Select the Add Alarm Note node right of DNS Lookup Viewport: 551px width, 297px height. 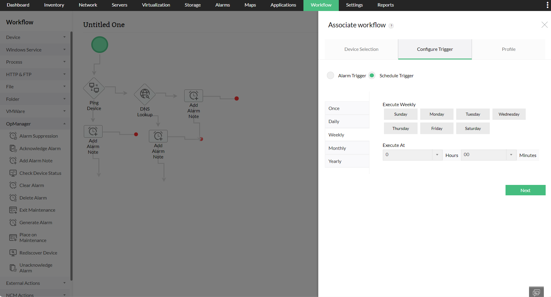[193, 96]
